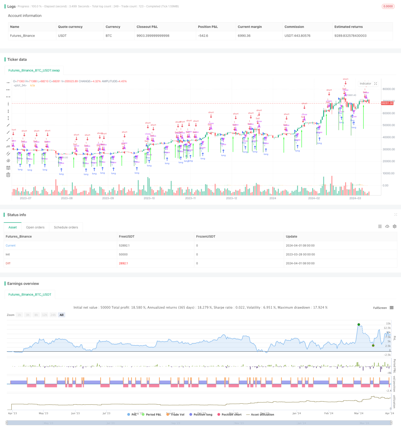Open the list view menu icon
The width and height of the screenshot is (401, 432).
tap(380, 226)
